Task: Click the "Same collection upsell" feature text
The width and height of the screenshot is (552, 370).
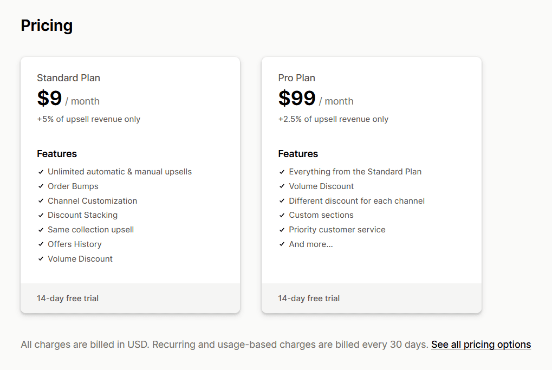Action: (x=90, y=229)
